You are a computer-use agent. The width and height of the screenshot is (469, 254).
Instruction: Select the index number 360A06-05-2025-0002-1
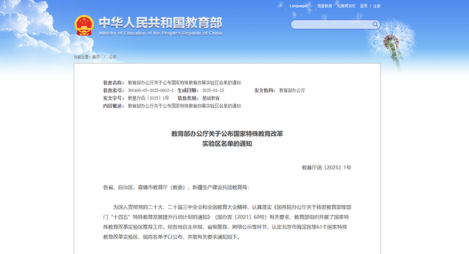[x=151, y=91]
